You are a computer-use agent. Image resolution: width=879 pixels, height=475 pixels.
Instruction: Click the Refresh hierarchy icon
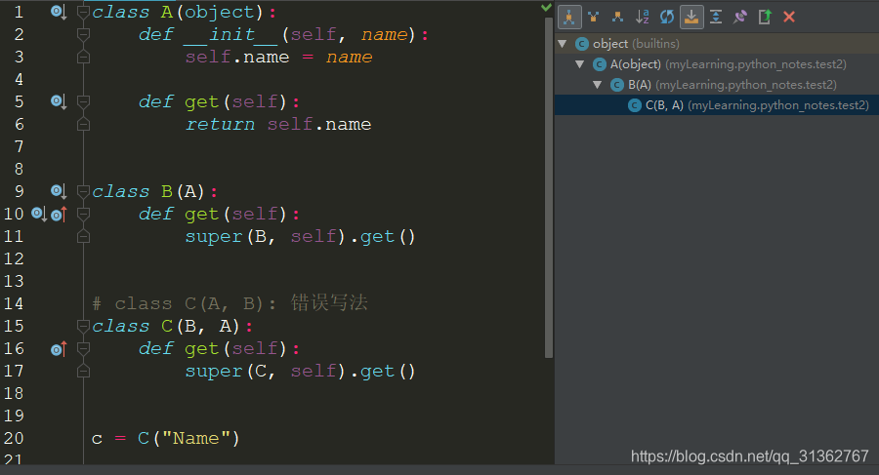click(x=666, y=17)
